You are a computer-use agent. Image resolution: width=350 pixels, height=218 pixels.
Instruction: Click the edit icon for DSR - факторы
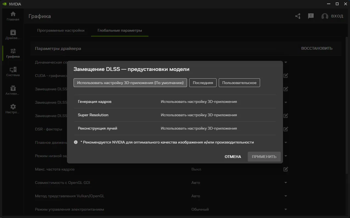[286, 129]
